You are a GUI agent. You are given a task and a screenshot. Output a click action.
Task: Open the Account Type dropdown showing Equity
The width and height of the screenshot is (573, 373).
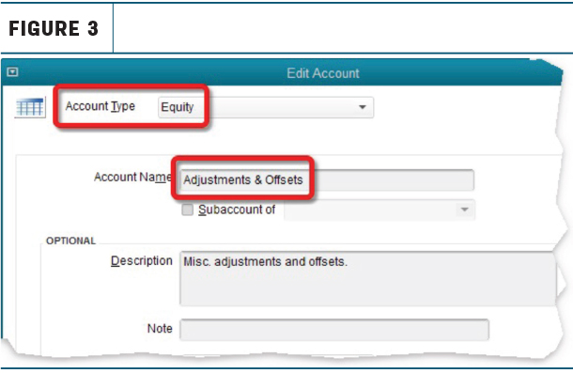(266, 107)
